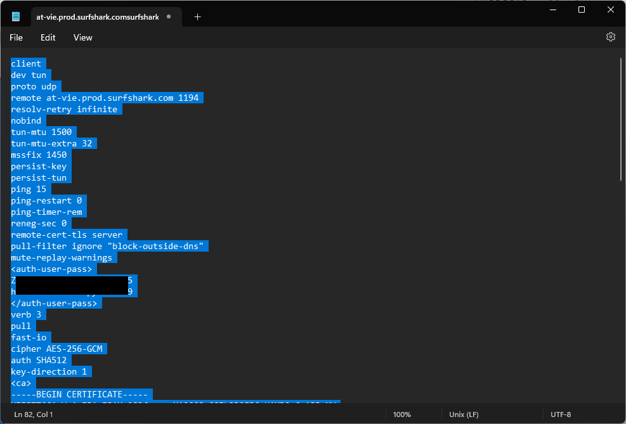This screenshot has width=626, height=424.
Task: Open the Edit menu
Action: (x=48, y=37)
